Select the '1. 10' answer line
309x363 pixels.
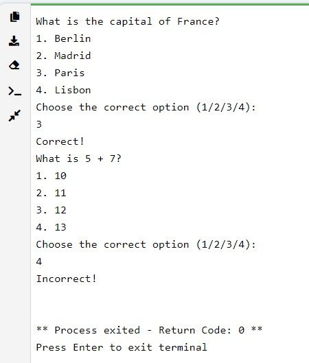[x=51, y=176]
